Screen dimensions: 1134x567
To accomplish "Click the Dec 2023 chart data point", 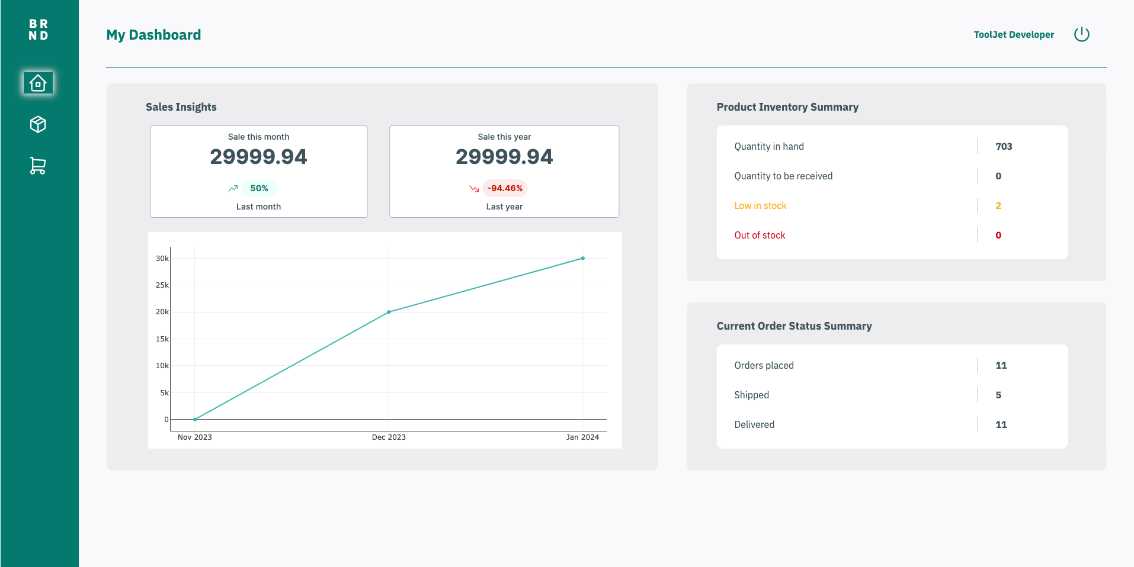I will [389, 312].
